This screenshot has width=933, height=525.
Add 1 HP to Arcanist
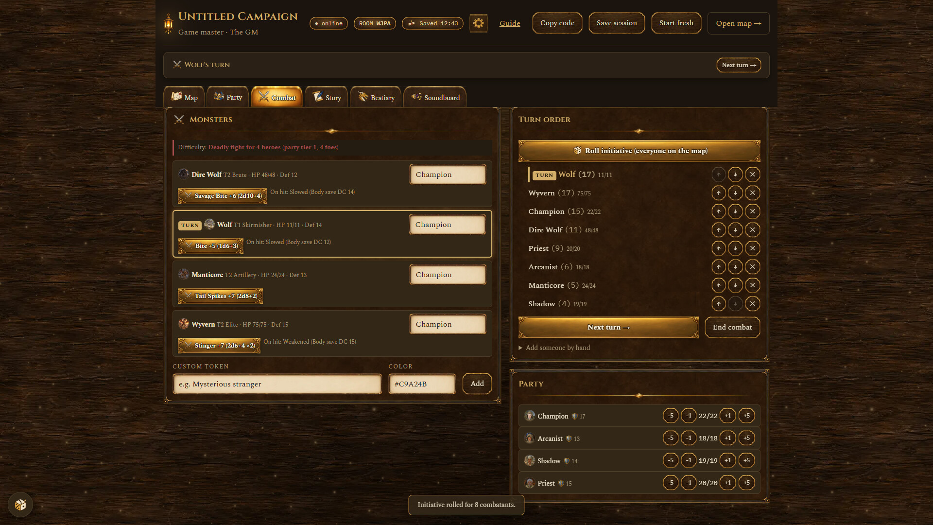pyautogui.click(x=727, y=438)
